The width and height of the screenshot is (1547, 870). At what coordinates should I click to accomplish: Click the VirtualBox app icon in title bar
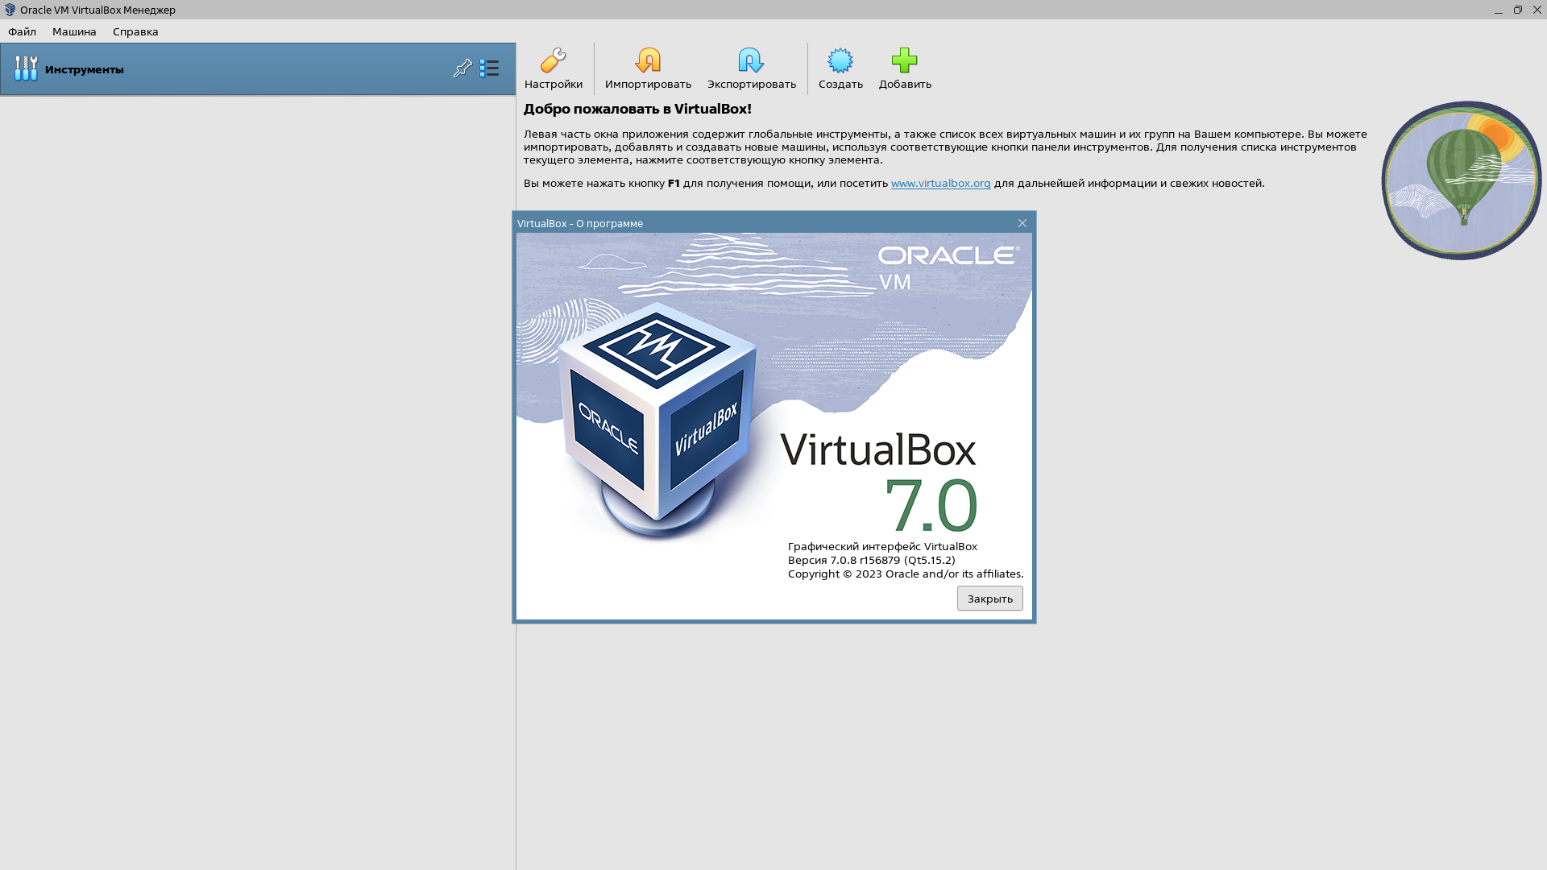click(x=10, y=10)
